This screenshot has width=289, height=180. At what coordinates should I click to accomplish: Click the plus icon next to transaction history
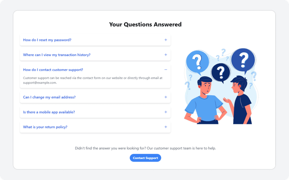(166, 54)
